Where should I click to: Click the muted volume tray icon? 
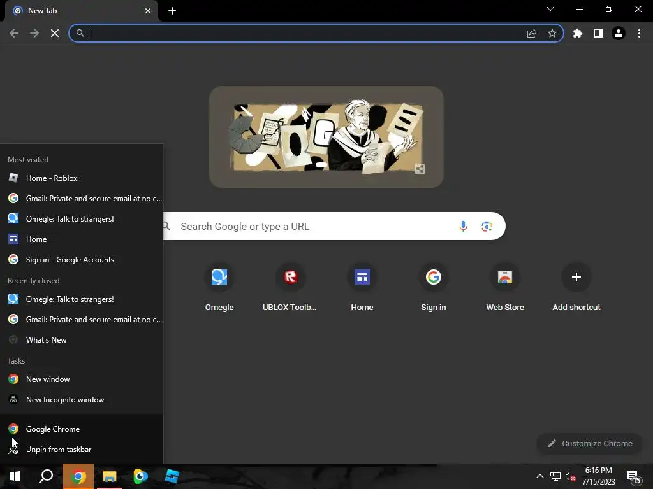pos(571,476)
